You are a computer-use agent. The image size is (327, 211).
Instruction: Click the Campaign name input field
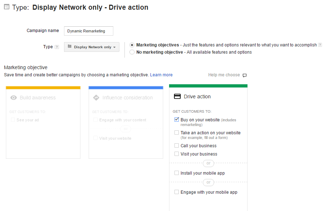[x=88, y=31]
